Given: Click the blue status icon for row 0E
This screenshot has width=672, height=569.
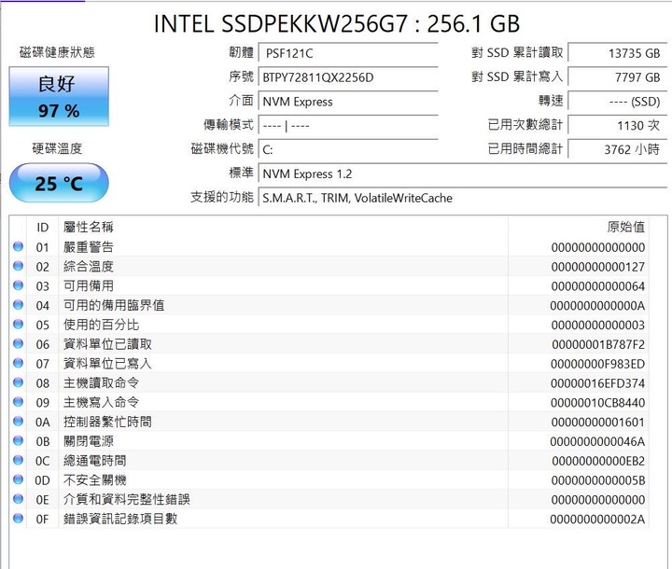Looking at the screenshot, I should click(x=18, y=499).
